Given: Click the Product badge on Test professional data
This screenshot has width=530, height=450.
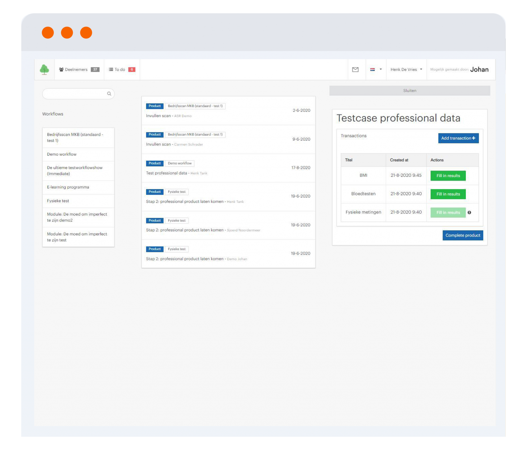Looking at the screenshot, I should tap(154, 163).
